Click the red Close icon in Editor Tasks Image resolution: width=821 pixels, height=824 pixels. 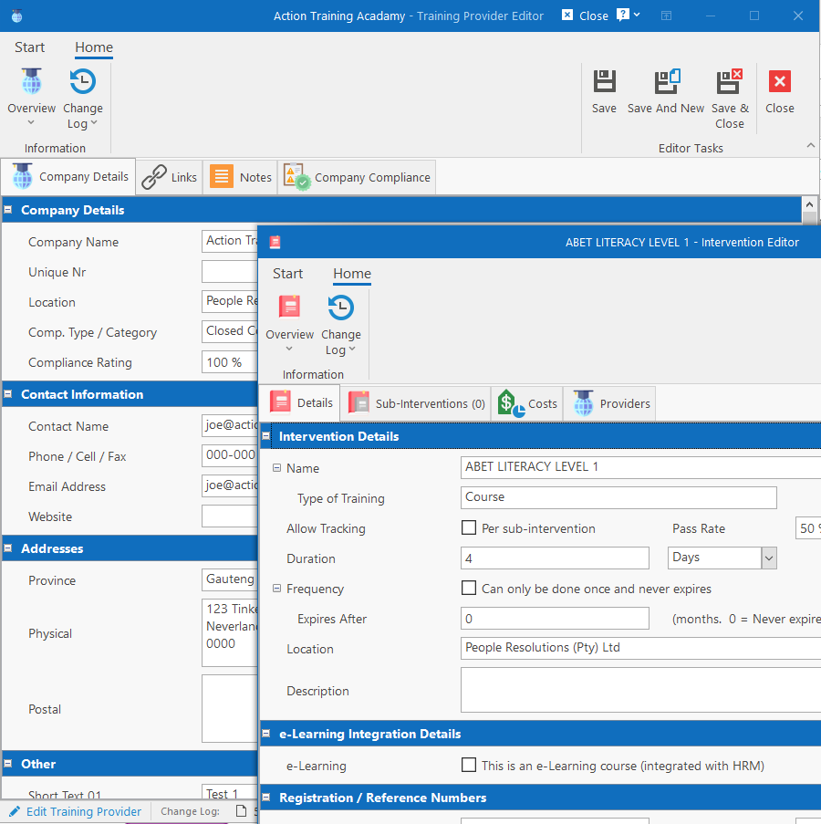point(780,82)
